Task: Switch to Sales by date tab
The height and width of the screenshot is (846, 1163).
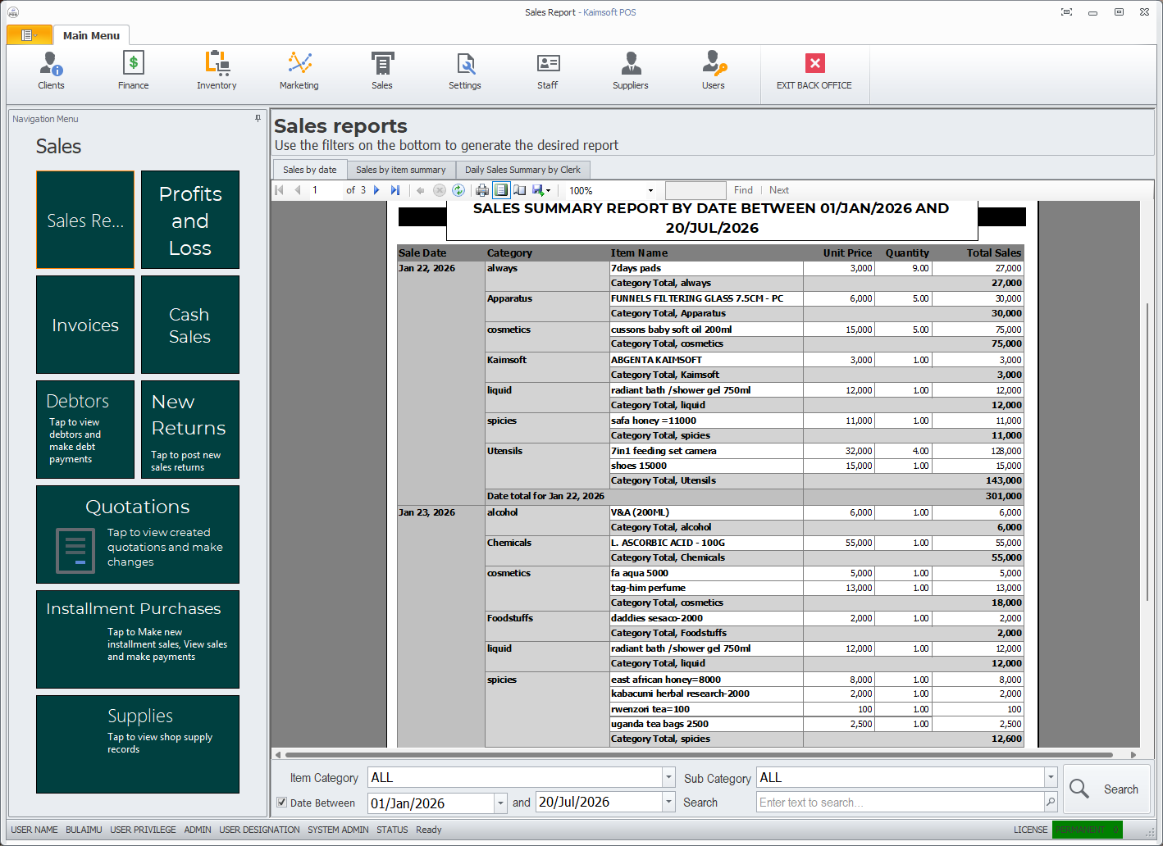Action: pos(309,170)
